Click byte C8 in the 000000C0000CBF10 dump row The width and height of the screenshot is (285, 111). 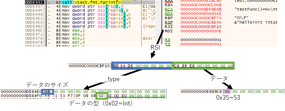coord(177,66)
